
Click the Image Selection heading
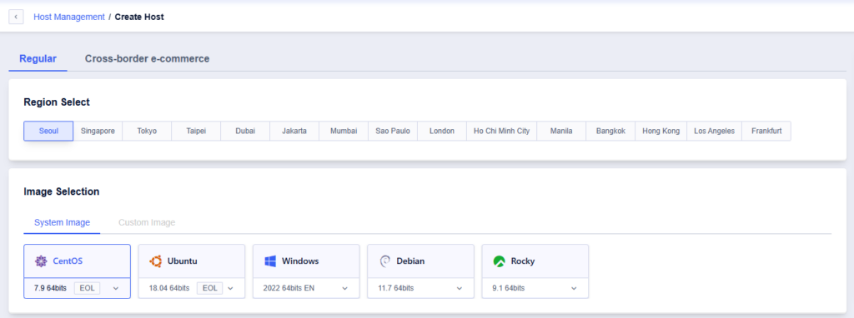(62, 191)
